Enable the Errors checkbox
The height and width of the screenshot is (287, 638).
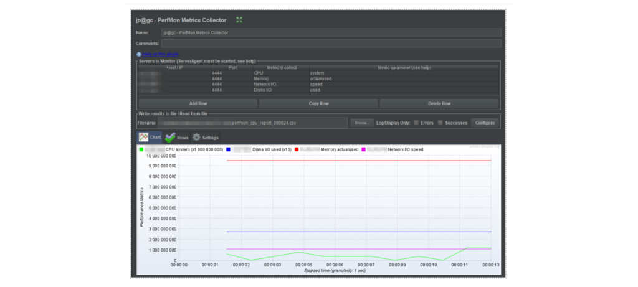pos(416,123)
